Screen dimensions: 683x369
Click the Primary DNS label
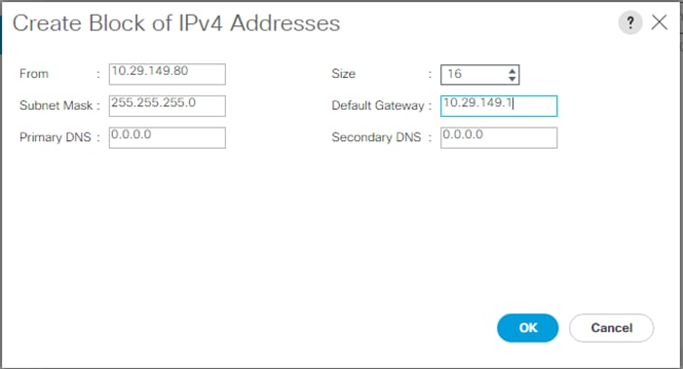pos(55,137)
